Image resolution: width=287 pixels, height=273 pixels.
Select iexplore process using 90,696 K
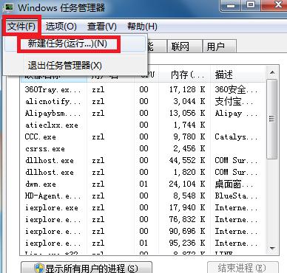(143, 231)
